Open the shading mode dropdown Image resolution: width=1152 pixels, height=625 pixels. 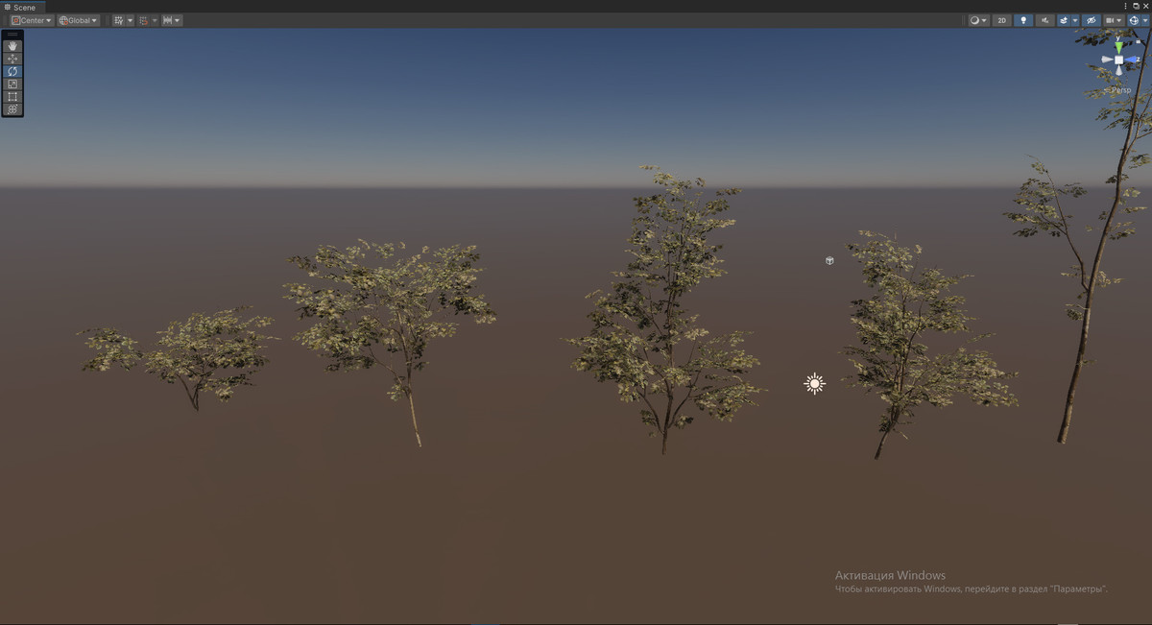[x=977, y=19]
